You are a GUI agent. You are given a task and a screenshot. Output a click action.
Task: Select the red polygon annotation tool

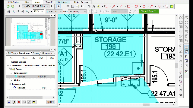[x=144, y=6]
